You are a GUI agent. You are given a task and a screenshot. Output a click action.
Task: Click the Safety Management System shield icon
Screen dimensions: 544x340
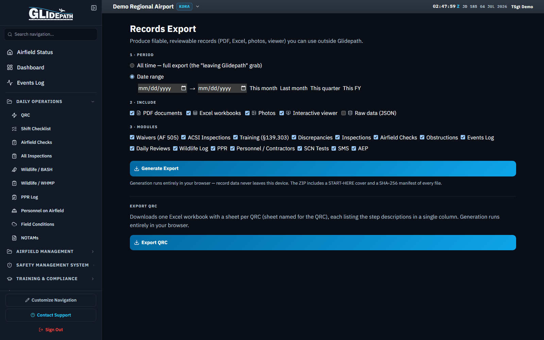(x=10, y=265)
